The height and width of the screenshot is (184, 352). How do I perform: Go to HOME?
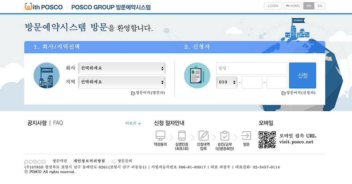point(293,6)
